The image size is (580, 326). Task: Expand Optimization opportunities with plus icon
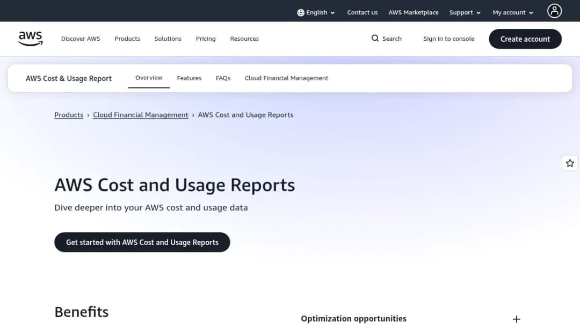pyautogui.click(x=517, y=319)
